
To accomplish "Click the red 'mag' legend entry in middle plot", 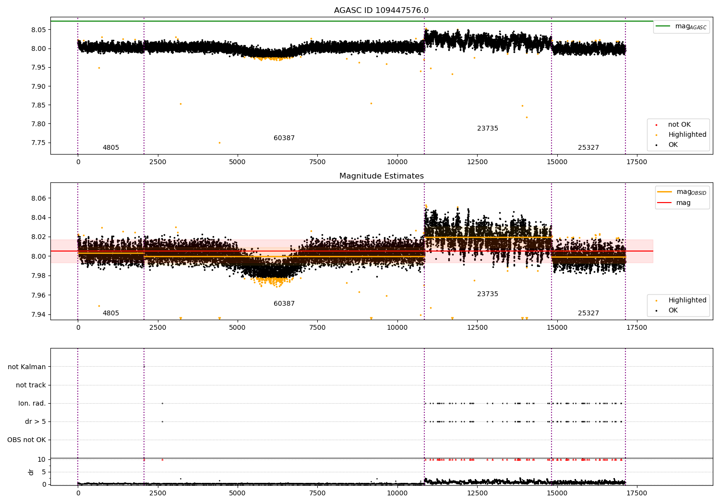I will 674,203.
